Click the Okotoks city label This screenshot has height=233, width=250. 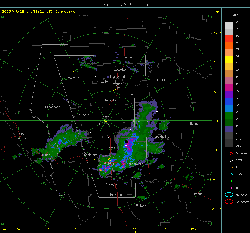111,185
